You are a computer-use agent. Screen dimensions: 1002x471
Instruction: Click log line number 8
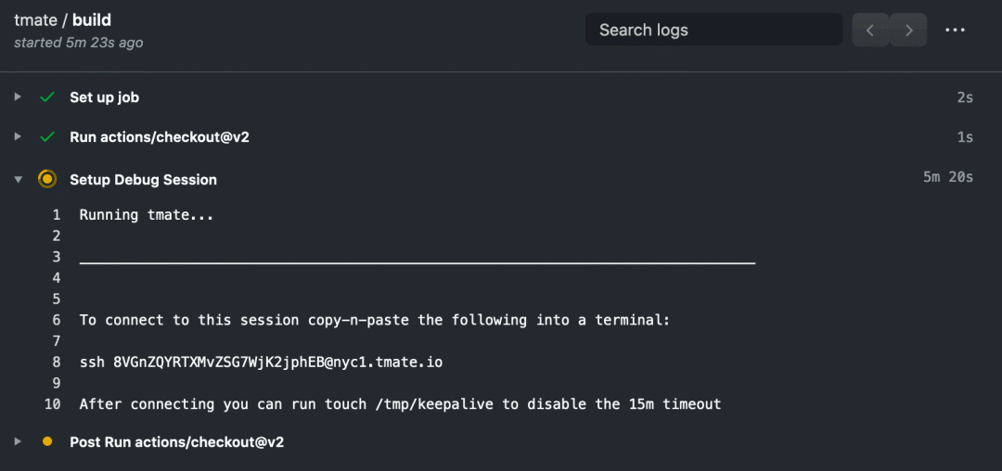click(x=57, y=363)
